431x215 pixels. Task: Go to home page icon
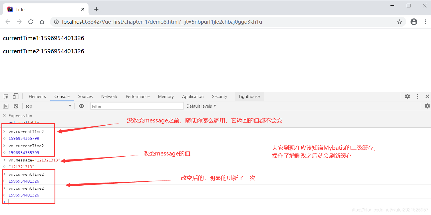(42, 22)
